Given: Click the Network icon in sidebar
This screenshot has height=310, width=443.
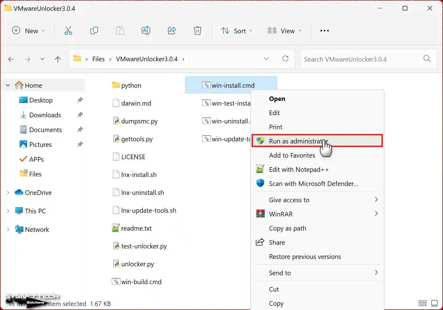Looking at the screenshot, I should click(19, 229).
